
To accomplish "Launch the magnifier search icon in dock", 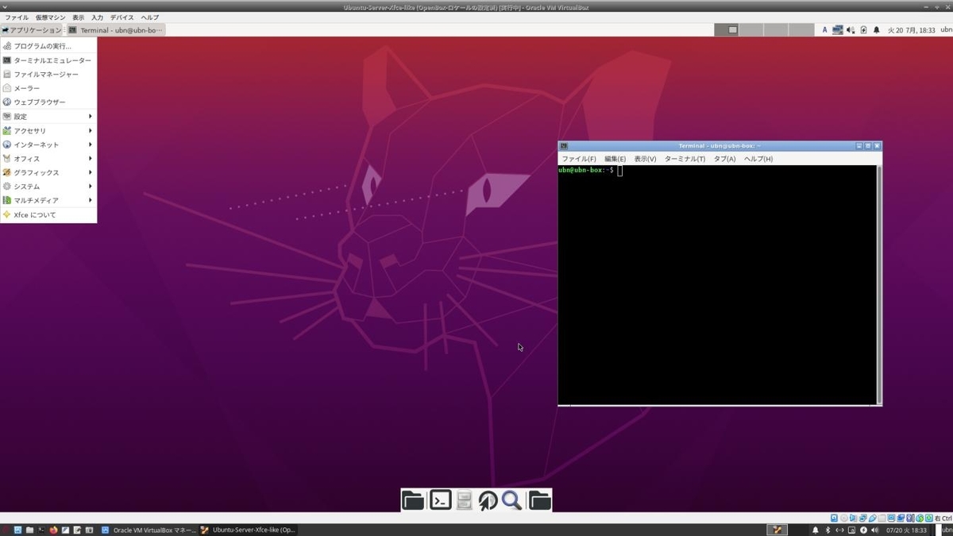I will [511, 499].
